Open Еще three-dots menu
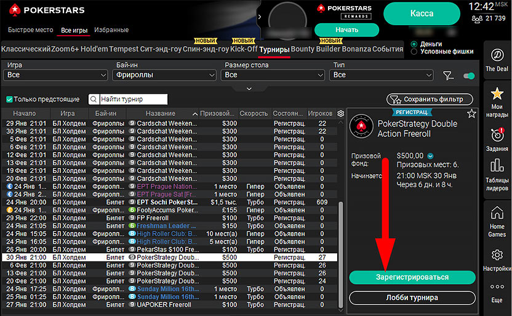The width and height of the screenshot is (512, 316). (497, 287)
